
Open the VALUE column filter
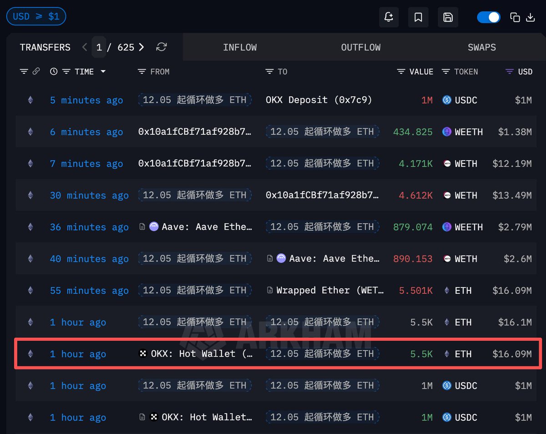coord(401,71)
